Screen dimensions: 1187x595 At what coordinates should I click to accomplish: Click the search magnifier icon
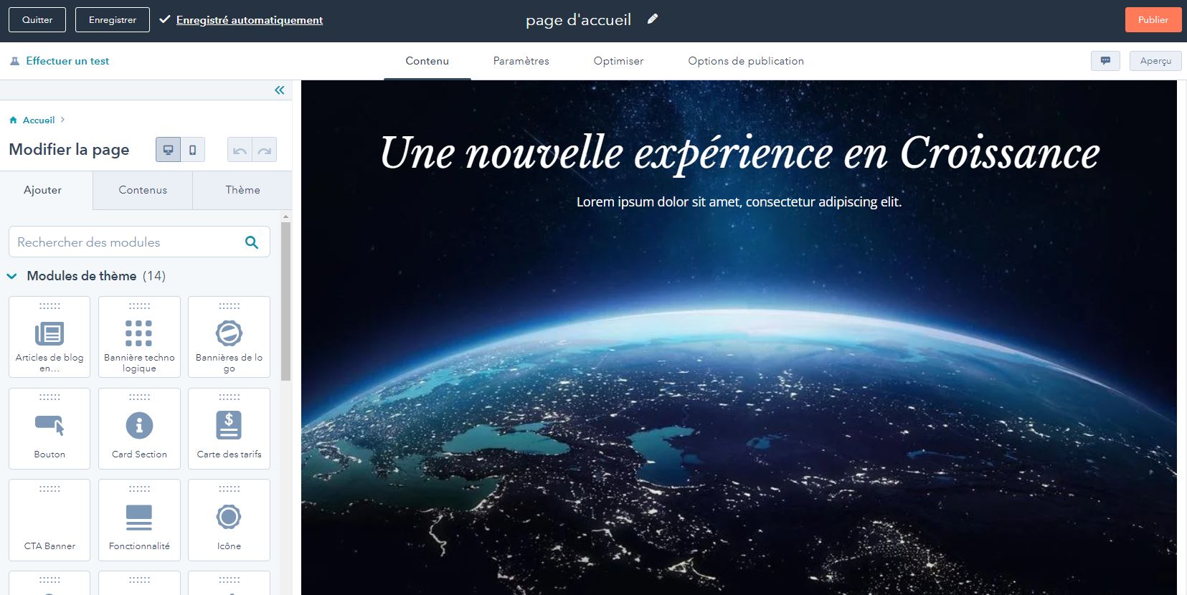tap(252, 242)
